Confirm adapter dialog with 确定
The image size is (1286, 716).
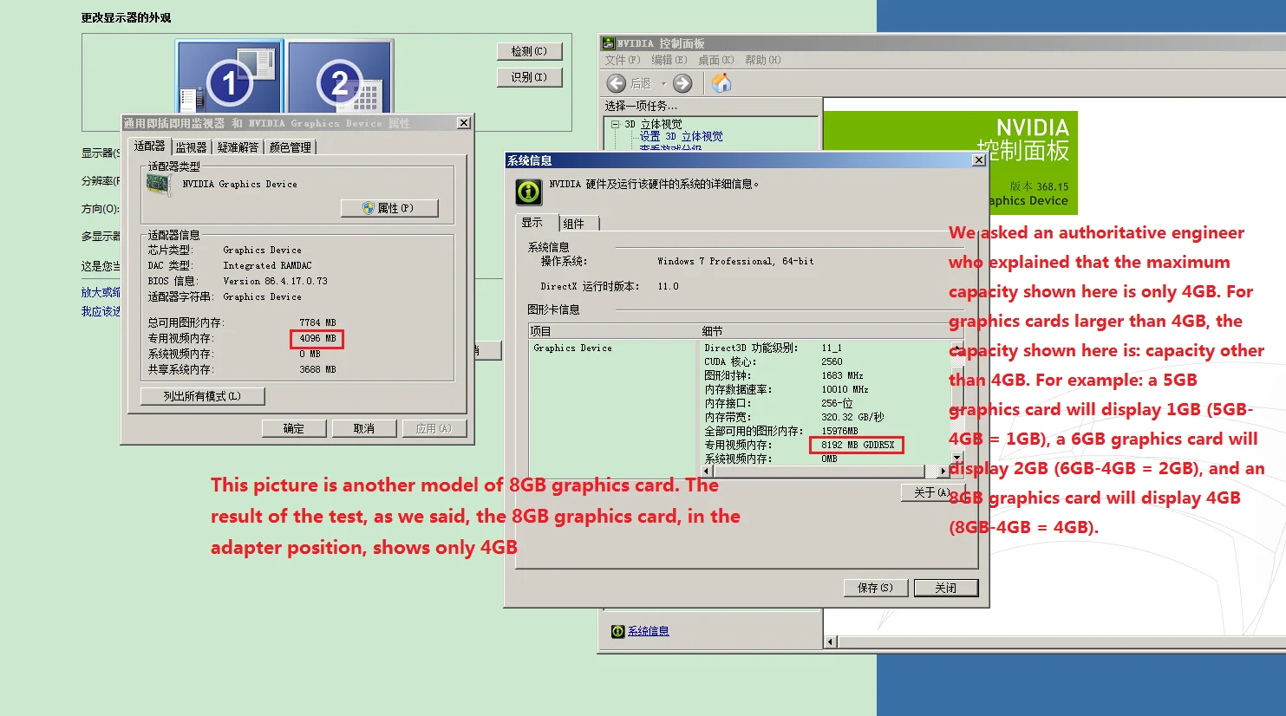[x=294, y=428]
